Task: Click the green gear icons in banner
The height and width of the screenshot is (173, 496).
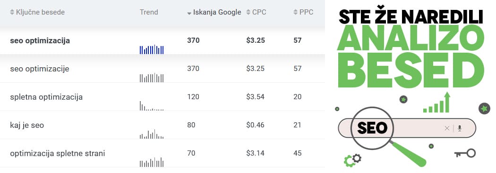Action: click(352, 160)
